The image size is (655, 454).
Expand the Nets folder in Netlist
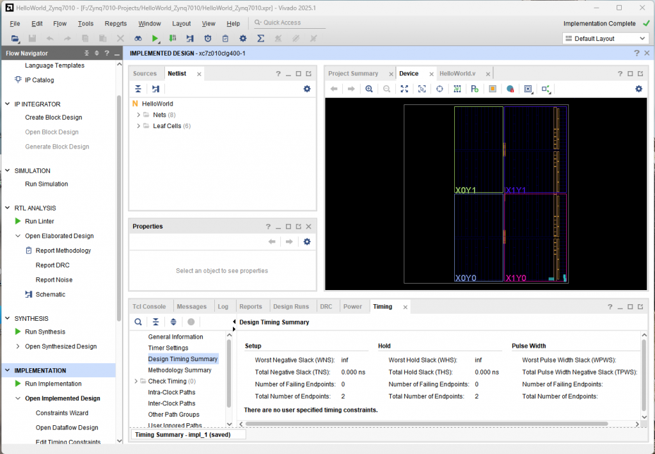click(138, 115)
